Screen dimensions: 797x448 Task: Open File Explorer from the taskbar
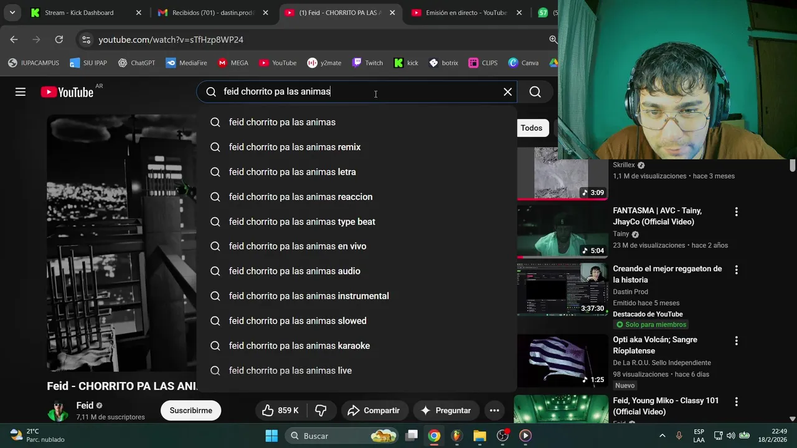[479, 436]
